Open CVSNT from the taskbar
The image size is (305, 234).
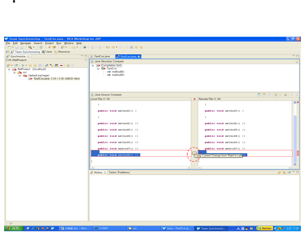point(109,229)
